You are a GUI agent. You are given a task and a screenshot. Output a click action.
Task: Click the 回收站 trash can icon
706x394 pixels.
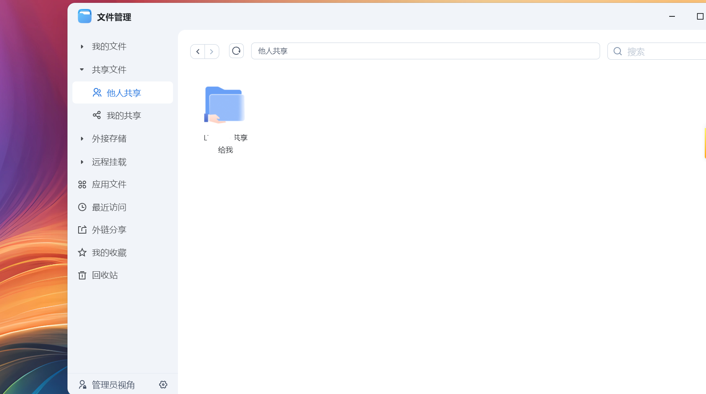pos(82,275)
